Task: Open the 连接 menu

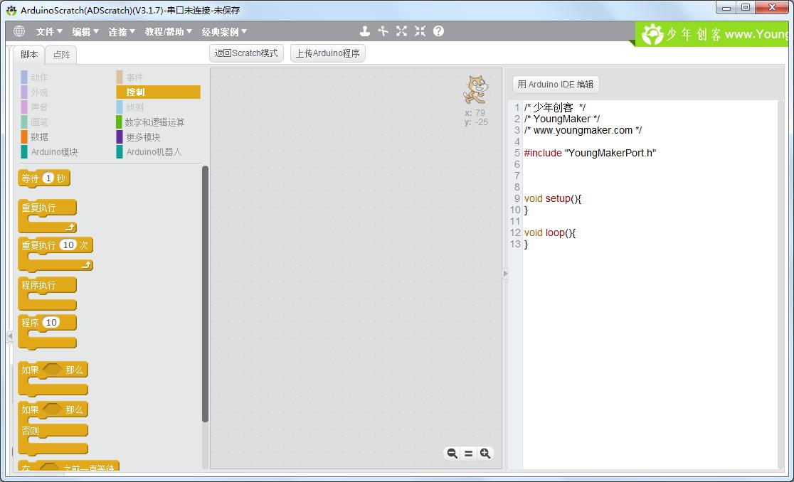Action: pyautogui.click(x=122, y=31)
